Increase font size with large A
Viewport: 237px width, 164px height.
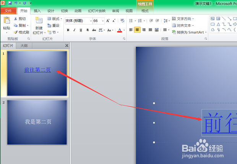pos(108,21)
